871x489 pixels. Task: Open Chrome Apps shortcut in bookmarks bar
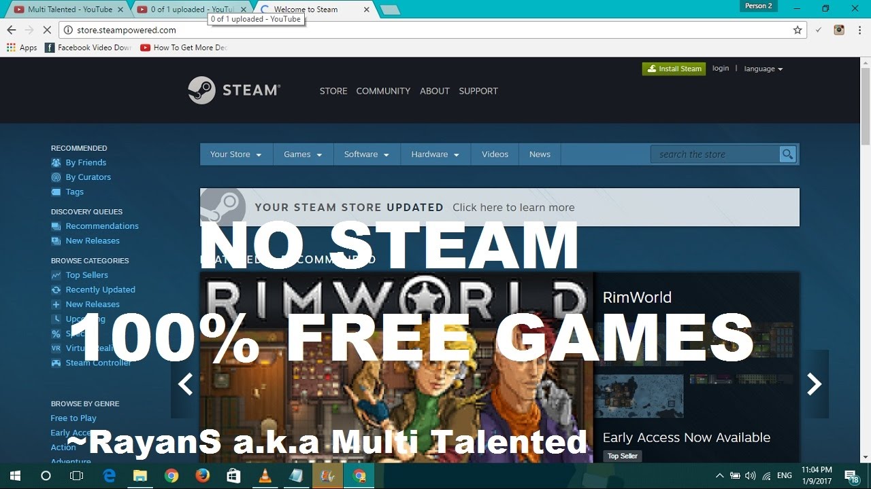[22, 48]
